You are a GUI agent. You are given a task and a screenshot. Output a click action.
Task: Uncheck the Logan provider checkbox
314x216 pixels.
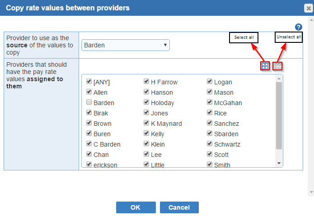click(x=210, y=81)
